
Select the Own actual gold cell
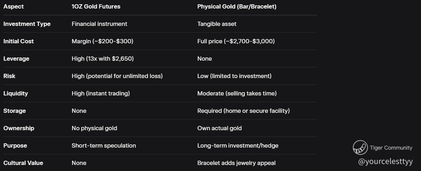pos(219,128)
